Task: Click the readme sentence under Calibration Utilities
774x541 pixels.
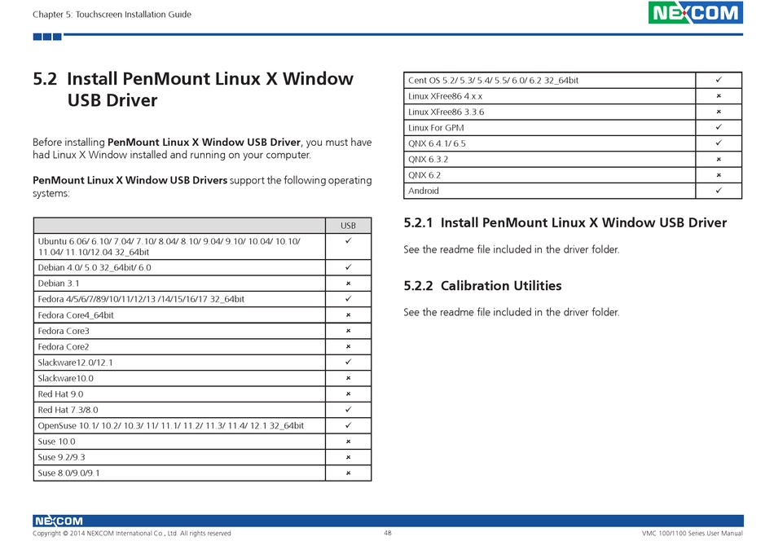Action: pos(512,312)
